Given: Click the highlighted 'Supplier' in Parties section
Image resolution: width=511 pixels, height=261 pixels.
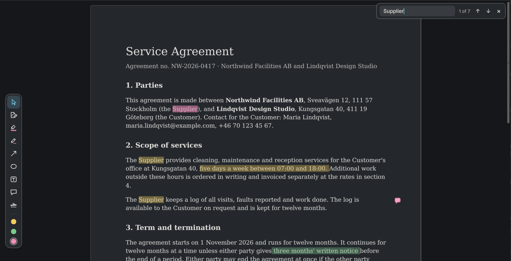Looking at the screenshot, I should pyautogui.click(x=185, y=109).
